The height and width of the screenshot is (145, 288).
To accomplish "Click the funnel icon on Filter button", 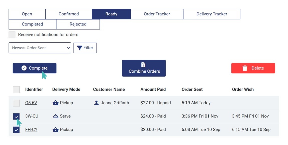I will 80,48.
